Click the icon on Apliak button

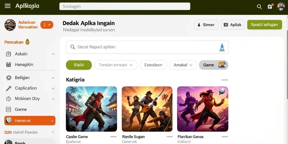(226, 25)
